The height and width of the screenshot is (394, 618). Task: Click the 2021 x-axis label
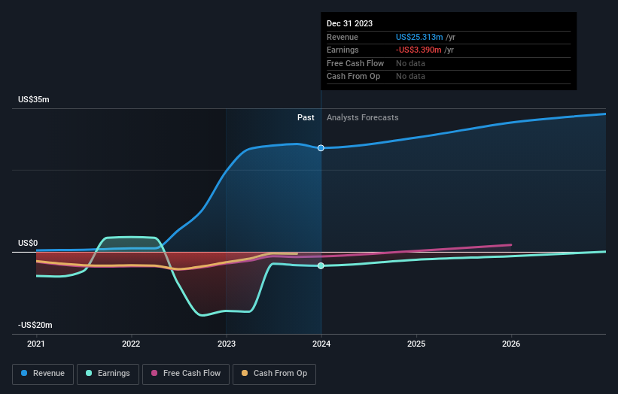[x=36, y=344]
